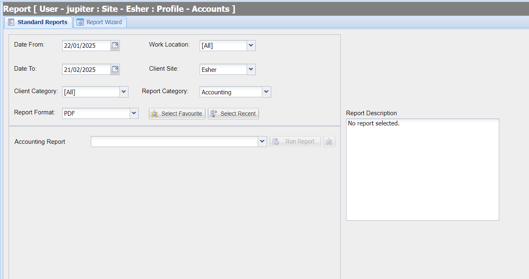529x279 pixels.
Task: Click the Report Format field showing PDF
Action: point(96,114)
